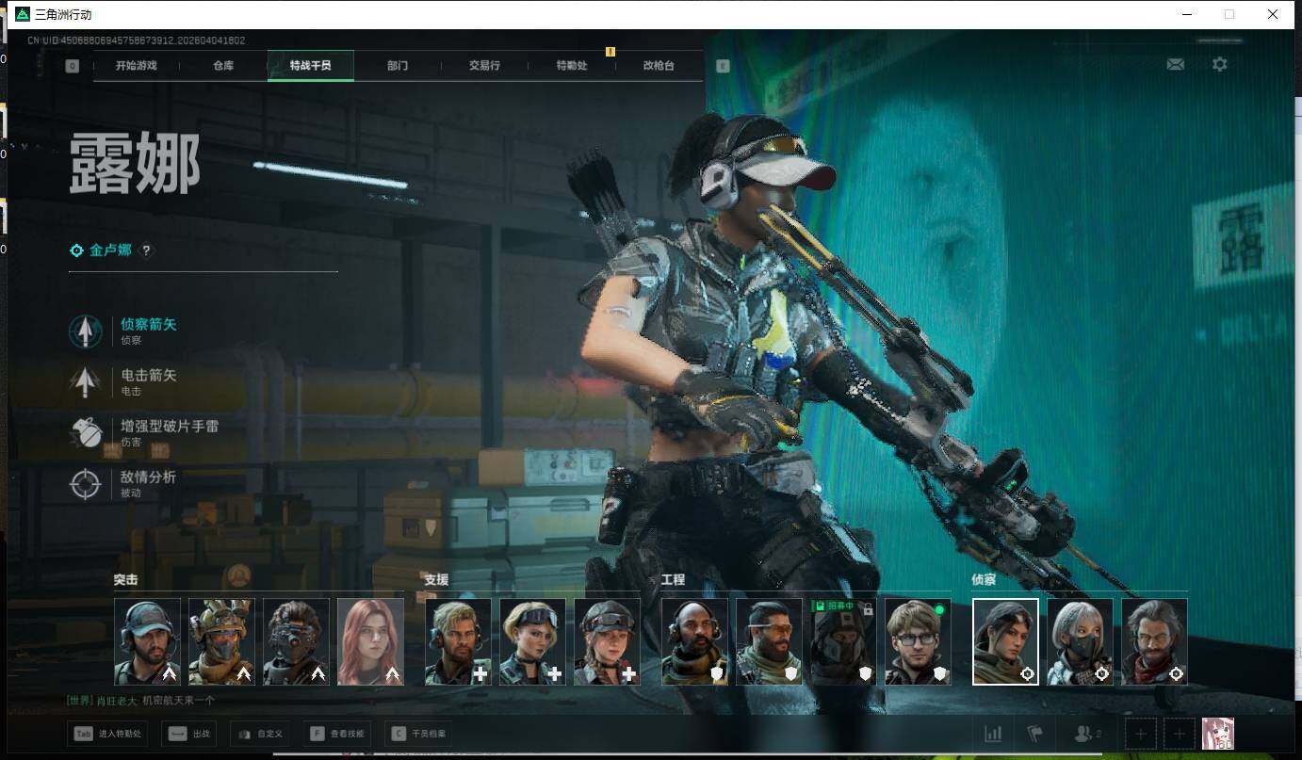Click the 金卢娜 operator name label
This screenshot has height=760, width=1302.
[x=110, y=251]
